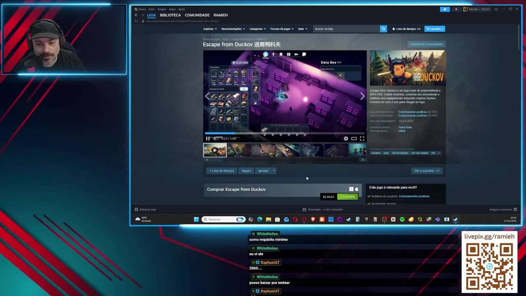Click Central da Comunidade button

tap(427, 44)
